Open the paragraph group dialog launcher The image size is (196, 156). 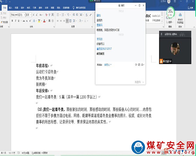[x=92, y=27]
